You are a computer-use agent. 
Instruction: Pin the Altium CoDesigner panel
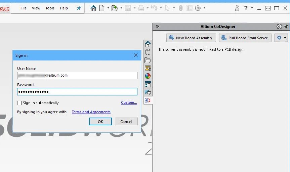286,27
